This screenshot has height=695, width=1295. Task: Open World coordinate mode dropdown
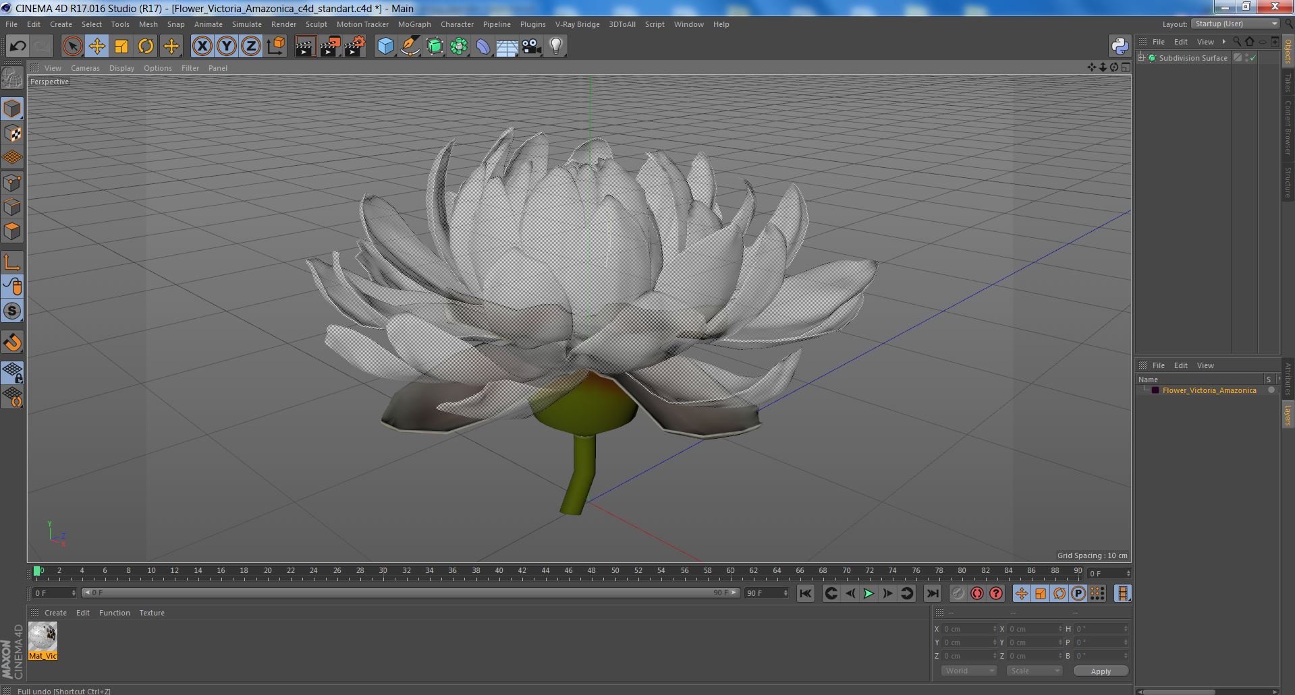click(968, 671)
